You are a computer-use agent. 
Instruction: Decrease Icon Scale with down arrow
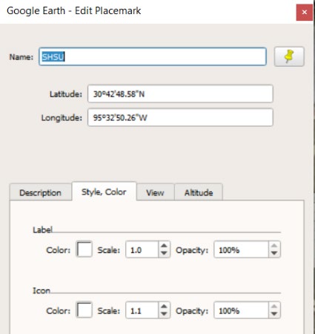click(x=164, y=314)
